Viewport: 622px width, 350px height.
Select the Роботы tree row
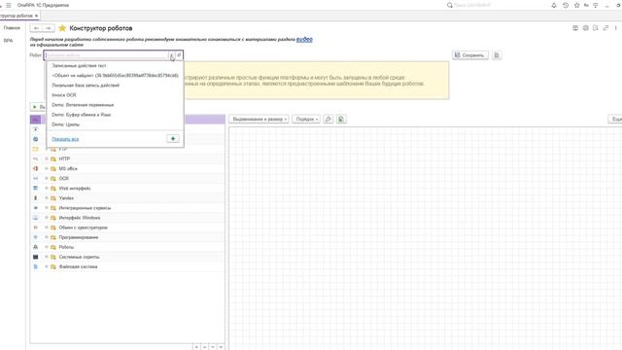[x=127, y=247]
